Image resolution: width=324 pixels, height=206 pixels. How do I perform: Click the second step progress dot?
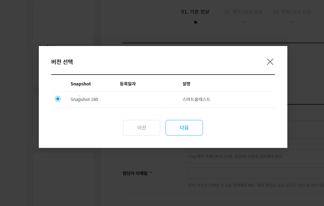click(244, 22)
